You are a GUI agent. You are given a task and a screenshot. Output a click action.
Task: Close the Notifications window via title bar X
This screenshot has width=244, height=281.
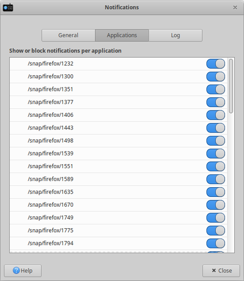235,7
